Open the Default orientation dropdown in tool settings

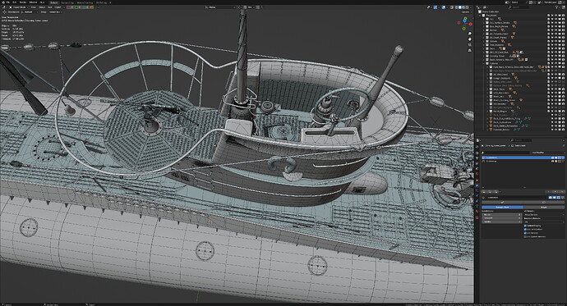click(29, 12)
